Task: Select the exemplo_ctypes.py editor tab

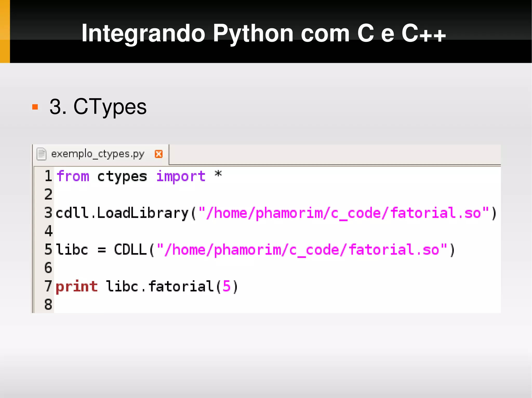Action: coord(101,155)
